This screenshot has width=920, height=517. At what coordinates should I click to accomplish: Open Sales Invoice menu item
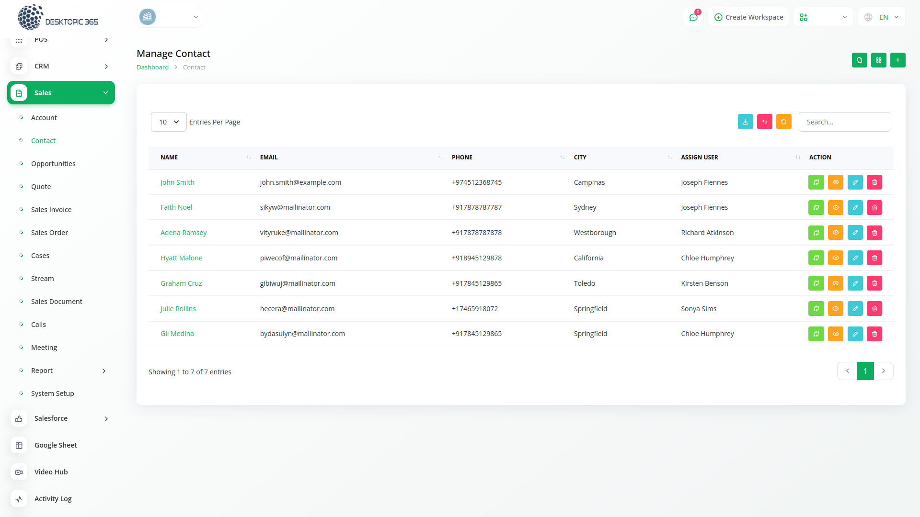[51, 210]
